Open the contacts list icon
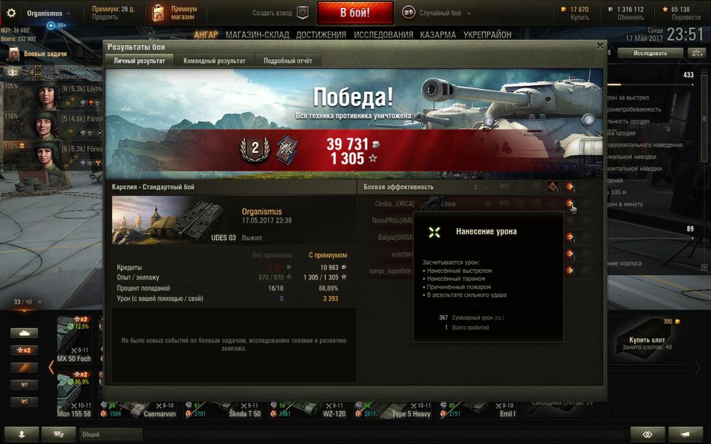This screenshot has width=711, height=444. point(22,434)
